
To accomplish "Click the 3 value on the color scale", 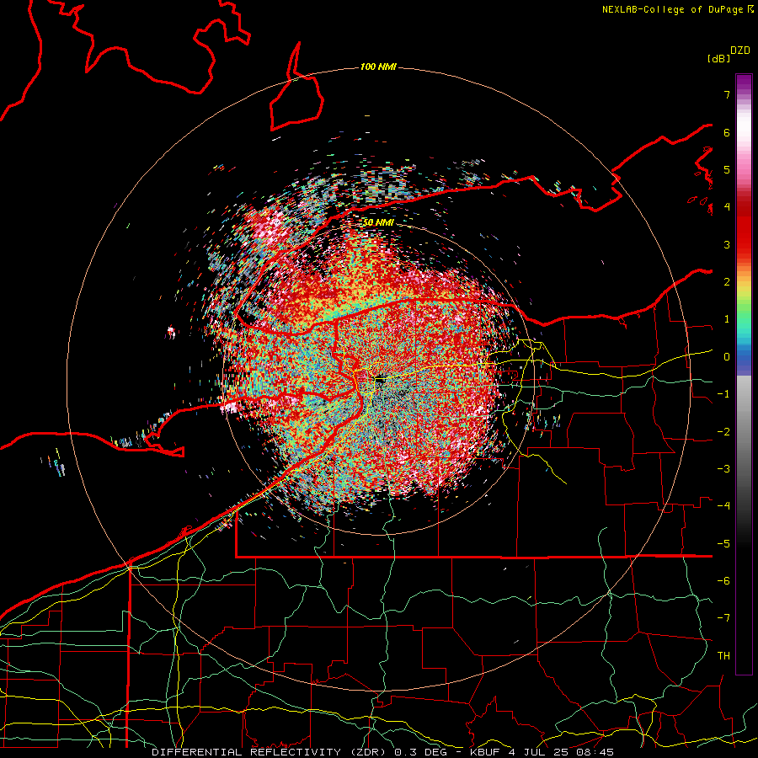I will [727, 244].
